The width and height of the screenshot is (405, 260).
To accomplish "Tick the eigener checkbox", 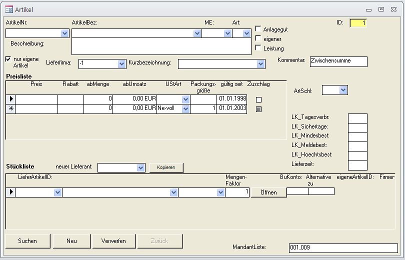I will pos(258,38).
